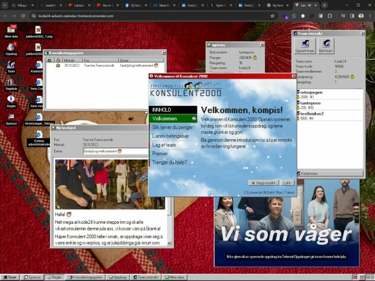The image size is (375, 281).
Task: Open the God jul og velkommen message row
Action: (x=105, y=65)
